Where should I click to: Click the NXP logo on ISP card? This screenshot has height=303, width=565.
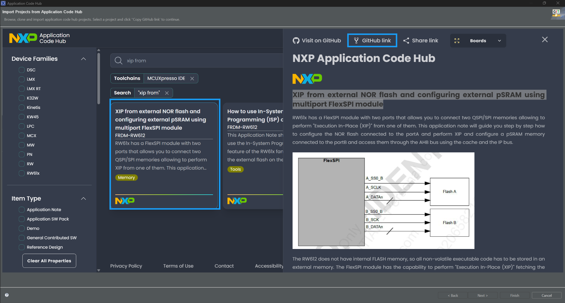[x=237, y=201]
